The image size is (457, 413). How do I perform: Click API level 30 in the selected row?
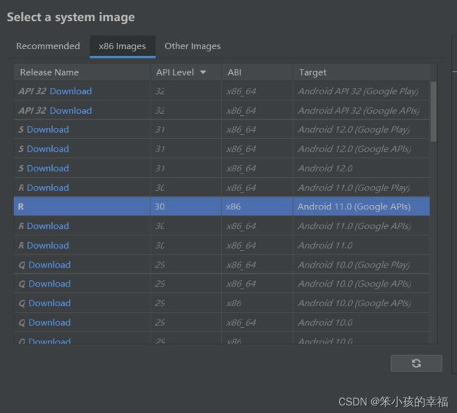tap(160, 206)
